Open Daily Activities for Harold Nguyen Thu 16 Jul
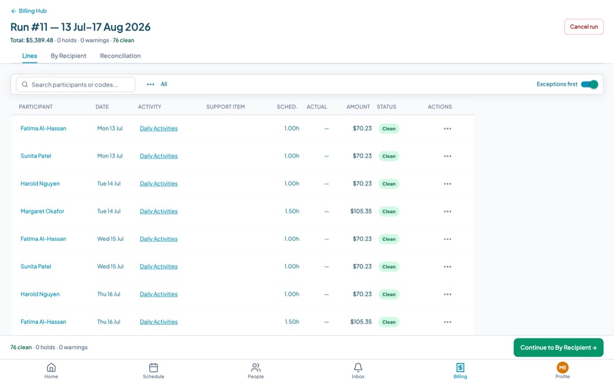 (x=159, y=294)
